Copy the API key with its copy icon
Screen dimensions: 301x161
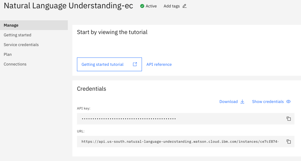tap(289, 119)
